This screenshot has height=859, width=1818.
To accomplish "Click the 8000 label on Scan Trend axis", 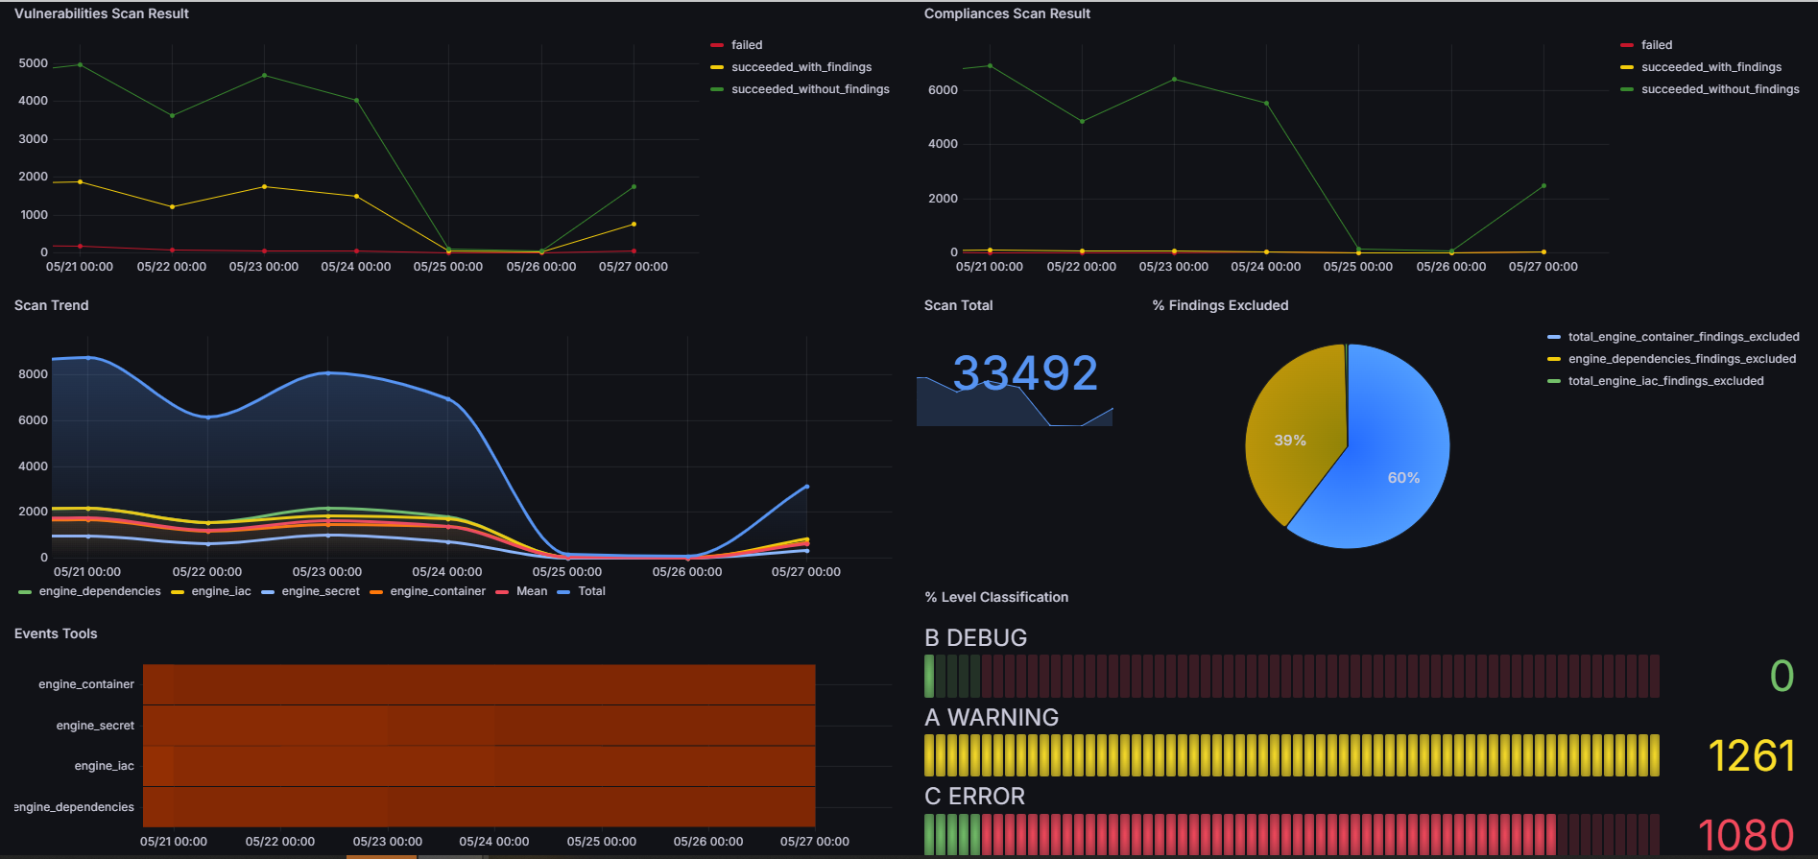I will [33, 374].
